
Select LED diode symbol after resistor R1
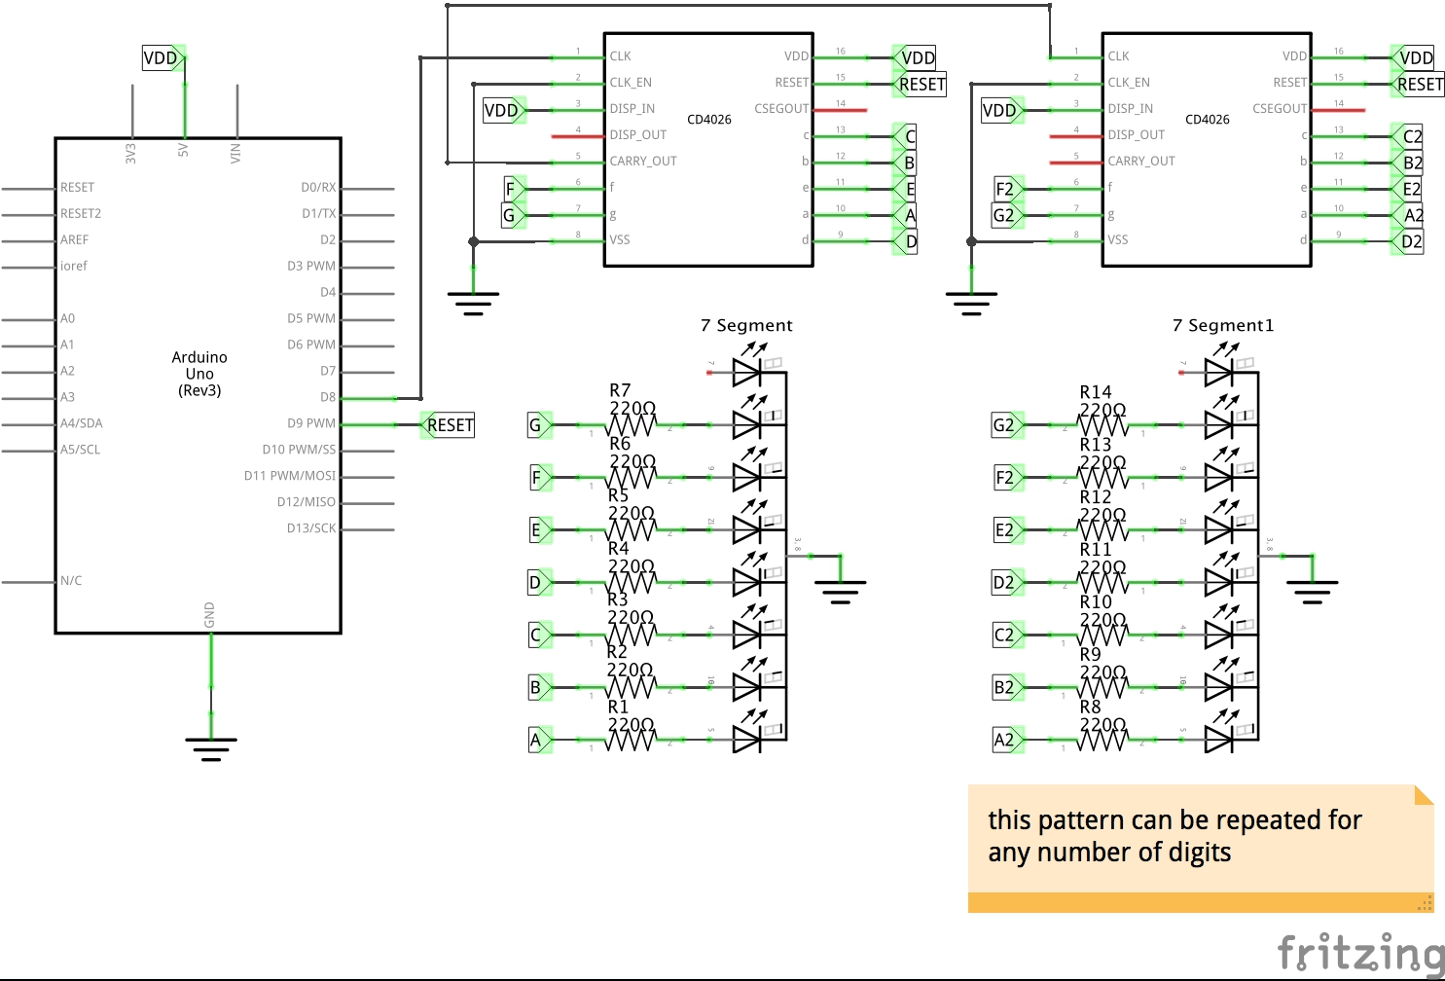pyautogui.click(x=748, y=741)
